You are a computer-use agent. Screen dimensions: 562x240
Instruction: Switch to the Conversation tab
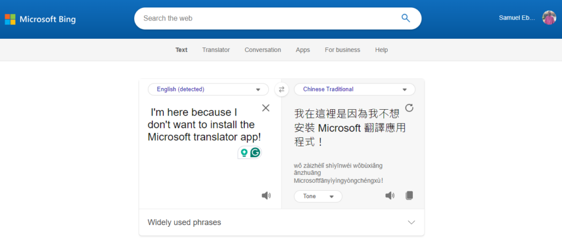pyautogui.click(x=263, y=50)
